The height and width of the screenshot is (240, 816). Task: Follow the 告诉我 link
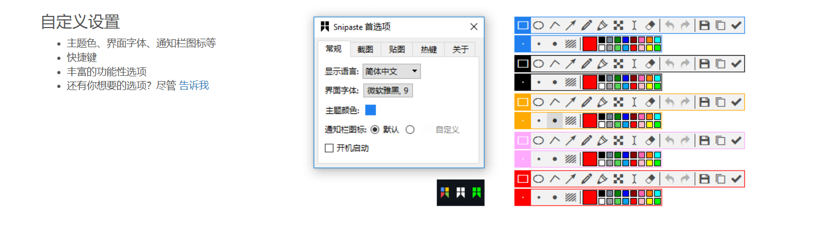(x=194, y=85)
